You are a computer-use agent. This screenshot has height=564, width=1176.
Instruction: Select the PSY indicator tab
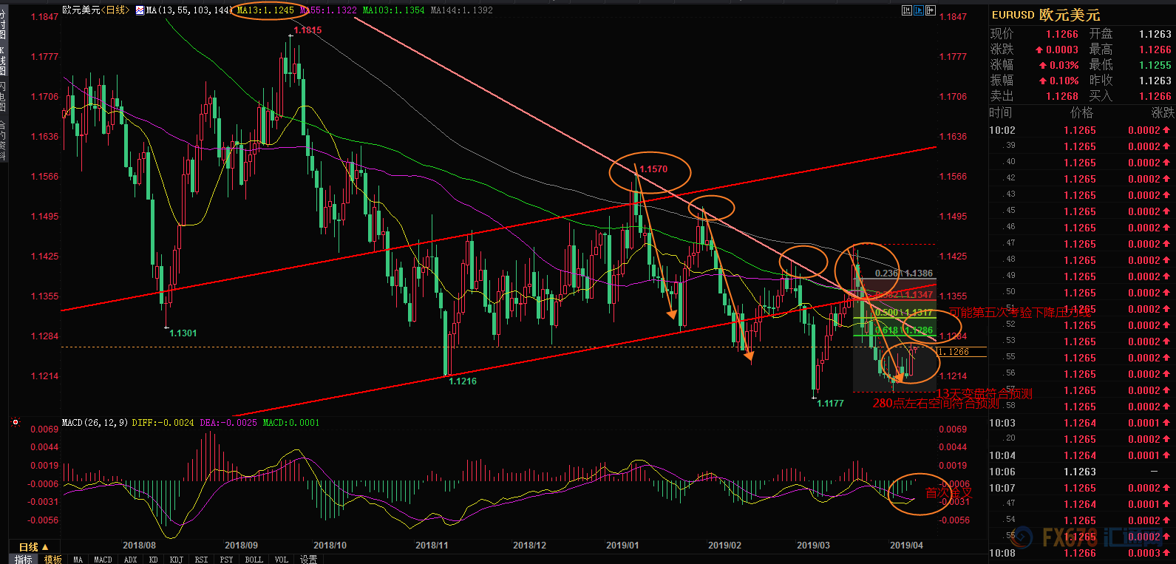click(x=226, y=560)
